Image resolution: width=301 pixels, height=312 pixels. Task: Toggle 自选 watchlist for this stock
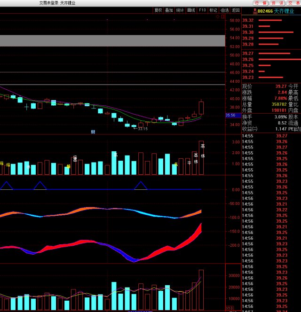tap(224, 10)
